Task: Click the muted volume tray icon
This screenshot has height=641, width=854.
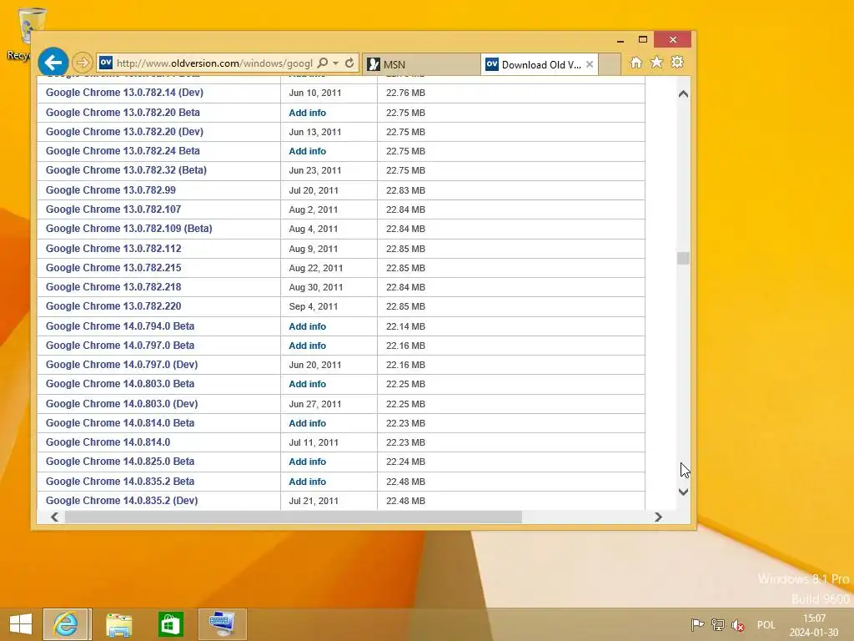Action: [x=738, y=625]
